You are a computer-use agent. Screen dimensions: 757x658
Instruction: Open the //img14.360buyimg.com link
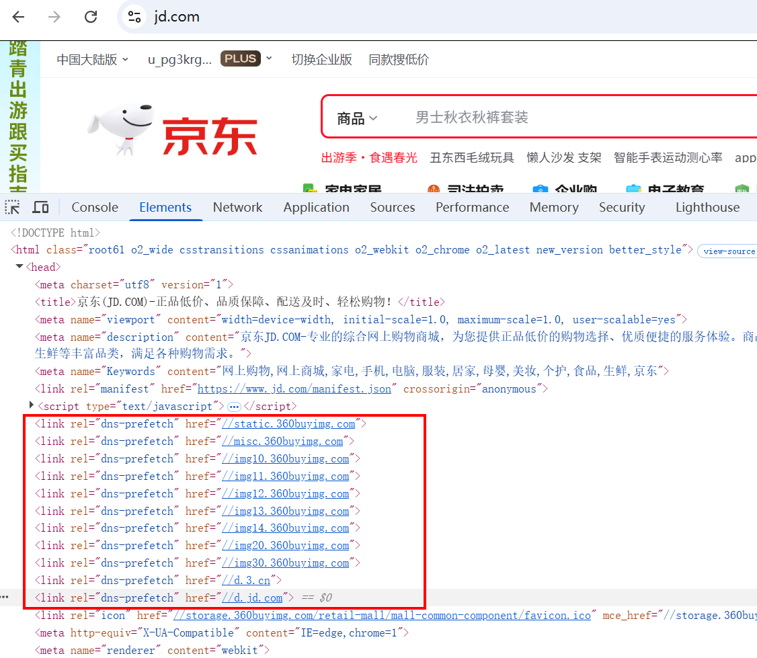[x=285, y=528]
